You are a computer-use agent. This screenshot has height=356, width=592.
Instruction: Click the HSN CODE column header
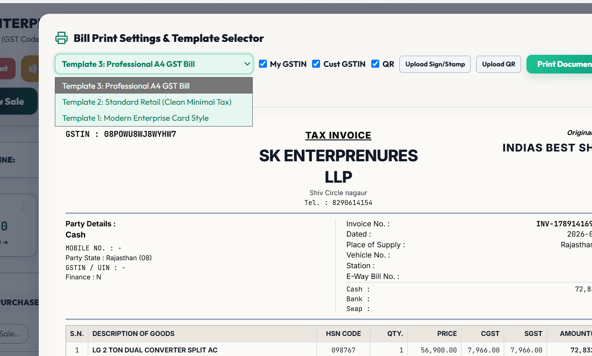343,333
